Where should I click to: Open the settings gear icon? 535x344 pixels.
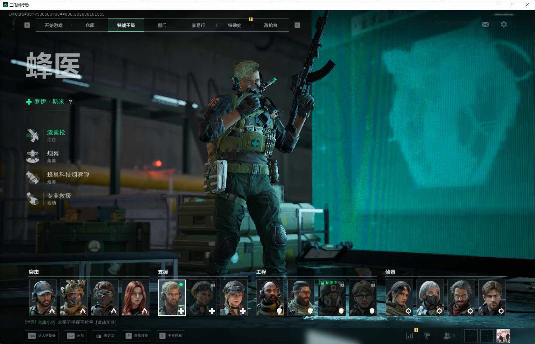(504, 24)
